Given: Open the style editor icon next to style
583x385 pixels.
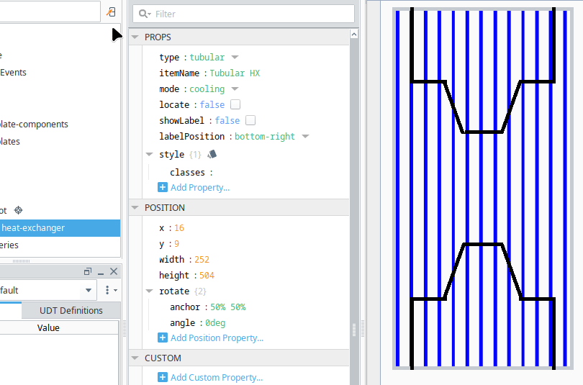Looking at the screenshot, I should (x=212, y=154).
